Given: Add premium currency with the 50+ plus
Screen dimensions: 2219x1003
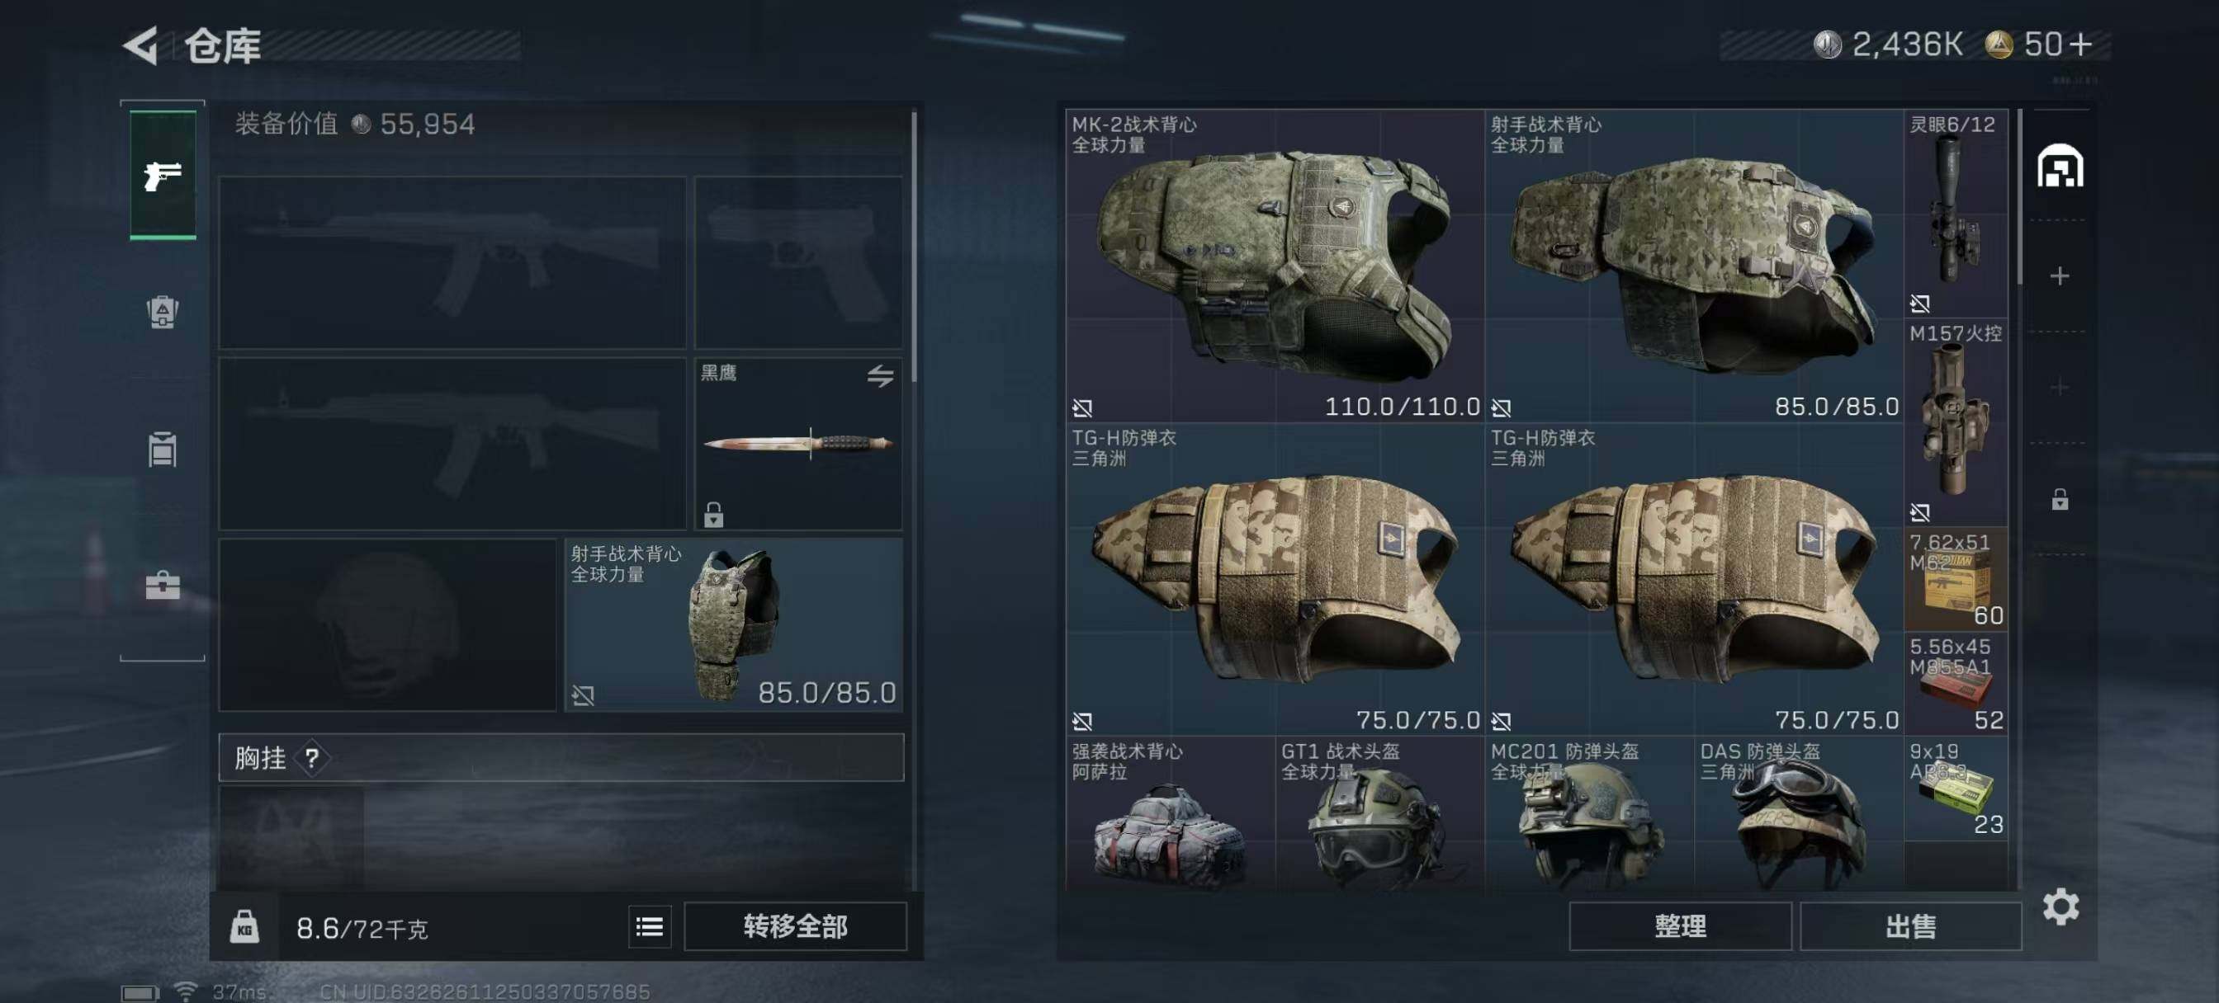Looking at the screenshot, I should (2082, 44).
